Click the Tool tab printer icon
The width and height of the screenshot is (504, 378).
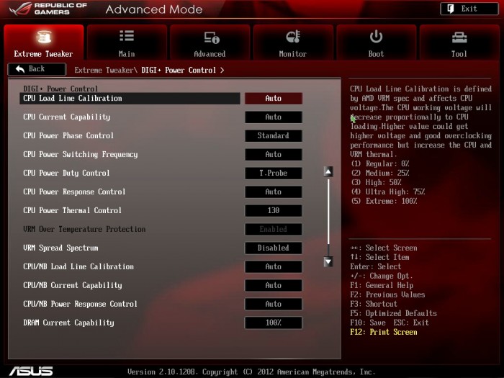click(x=459, y=37)
